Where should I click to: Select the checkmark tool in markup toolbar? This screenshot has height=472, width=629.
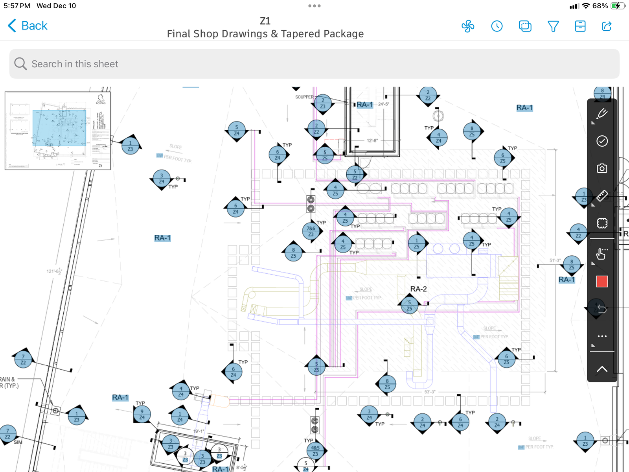click(x=602, y=141)
